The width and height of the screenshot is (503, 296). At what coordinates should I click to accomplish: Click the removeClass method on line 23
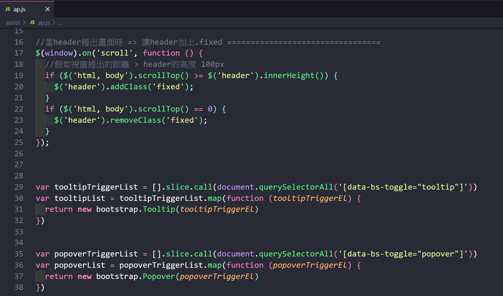pos(135,120)
